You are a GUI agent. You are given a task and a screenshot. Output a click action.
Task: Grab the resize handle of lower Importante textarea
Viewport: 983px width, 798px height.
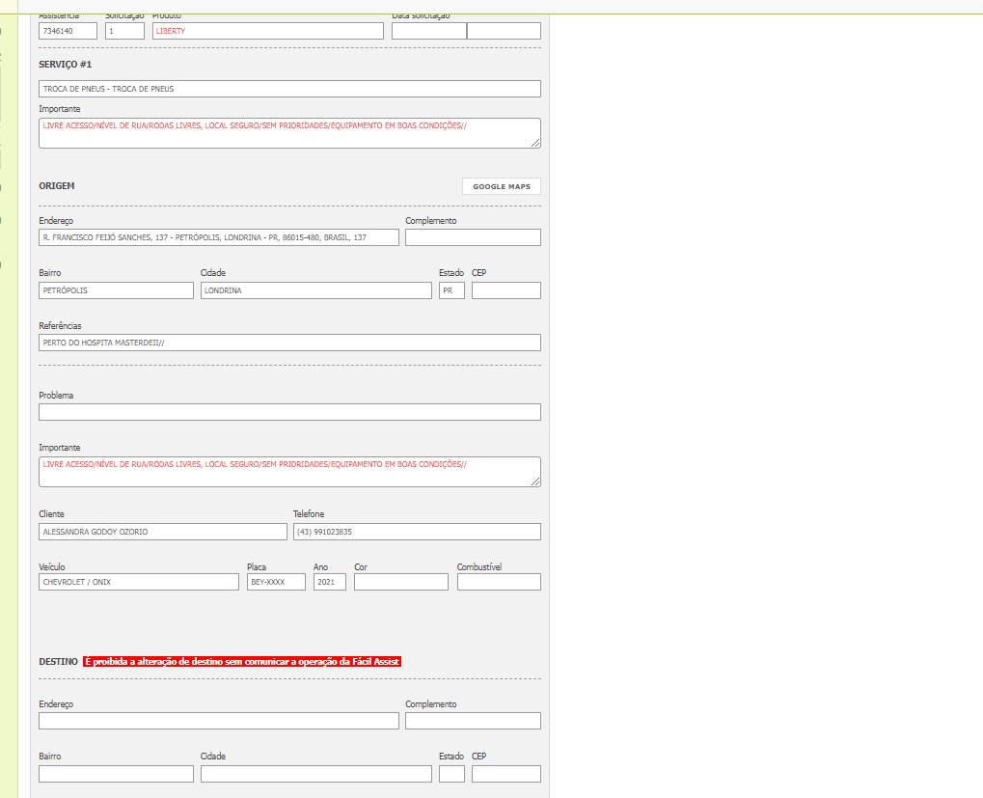(535, 482)
